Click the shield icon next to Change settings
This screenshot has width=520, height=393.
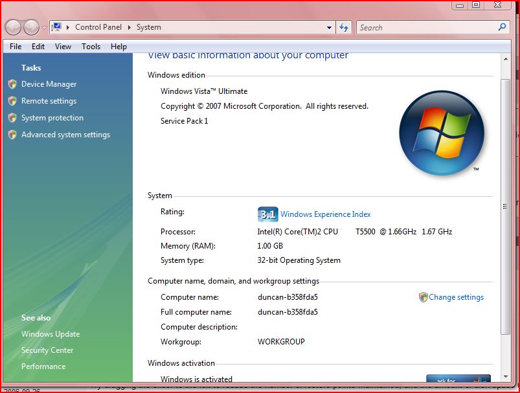423,297
